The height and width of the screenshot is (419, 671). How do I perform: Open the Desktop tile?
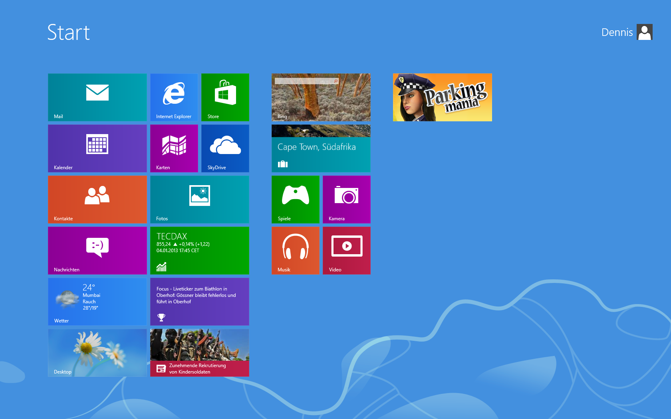pyautogui.click(x=97, y=353)
